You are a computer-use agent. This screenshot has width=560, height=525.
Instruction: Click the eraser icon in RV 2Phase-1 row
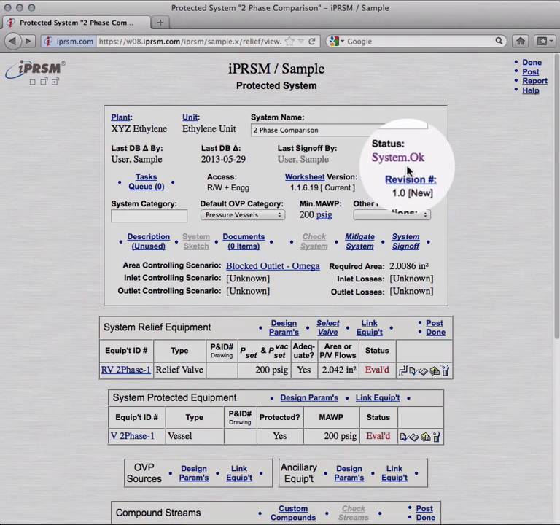coord(423,371)
